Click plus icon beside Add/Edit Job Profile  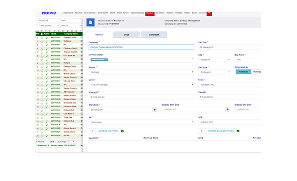coord(92,131)
